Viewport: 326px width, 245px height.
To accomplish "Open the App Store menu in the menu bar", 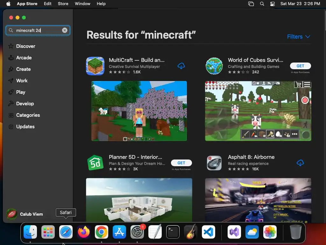I will click(27, 4).
